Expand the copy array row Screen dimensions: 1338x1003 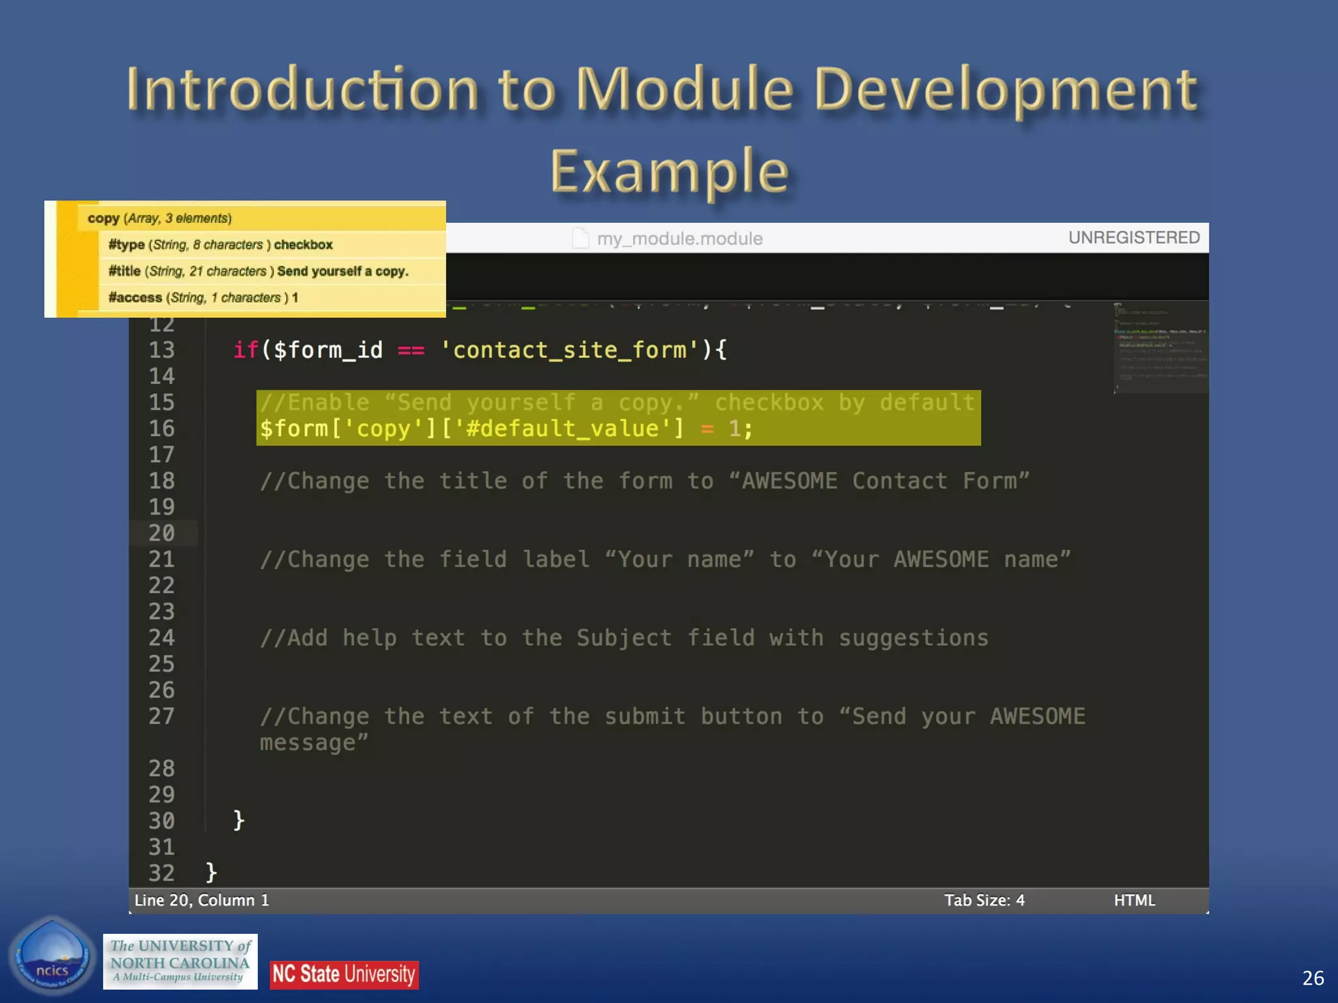click(x=159, y=218)
